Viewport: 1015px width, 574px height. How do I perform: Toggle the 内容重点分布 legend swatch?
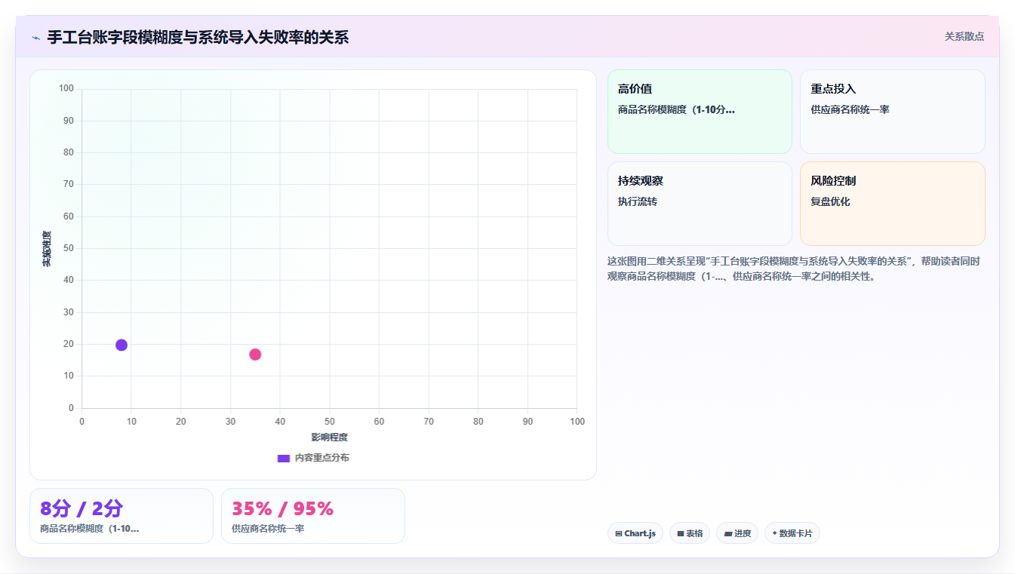point(284,458)
